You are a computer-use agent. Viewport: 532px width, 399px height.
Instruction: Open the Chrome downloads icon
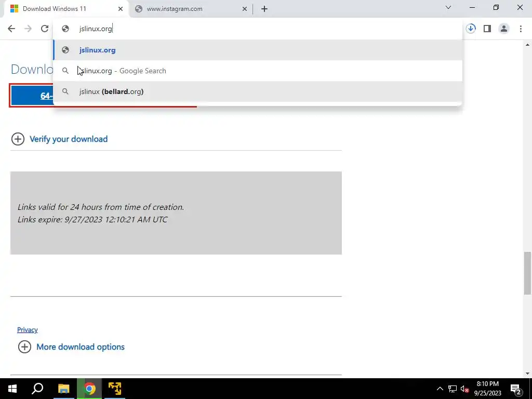[471, 29]
